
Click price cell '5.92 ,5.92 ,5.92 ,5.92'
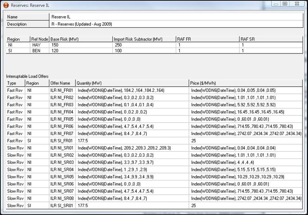click(x=246, y=105)
